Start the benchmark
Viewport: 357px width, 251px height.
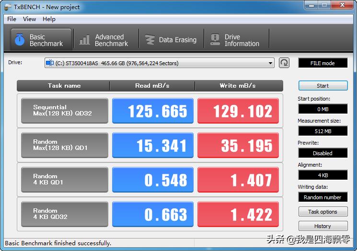[323, 86]
